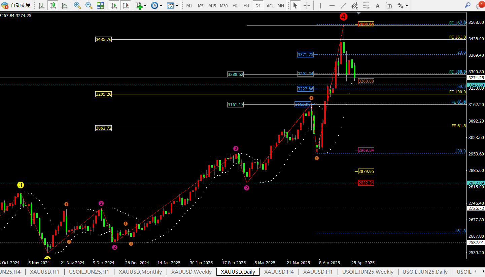The image size is (485, 277).
Task: Zoom in on the chart
Action: pos(77,5)
